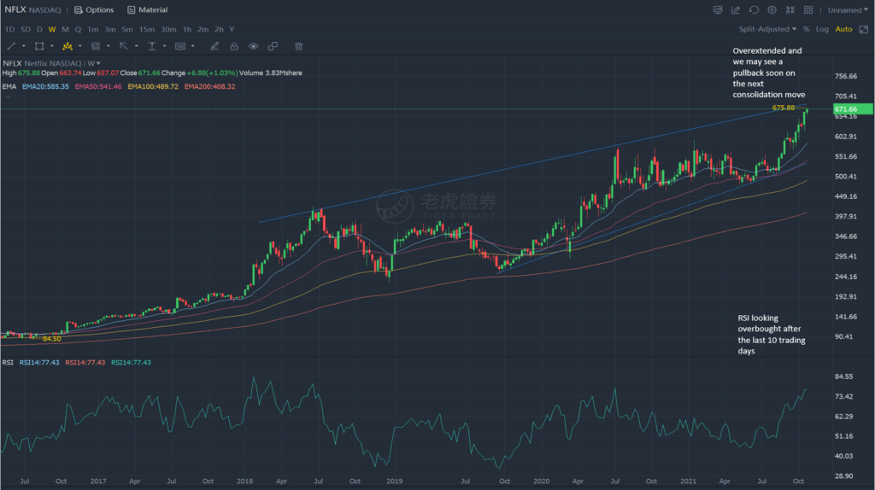
Task: Select the trend line drawing tool
Action: (11, 46)
